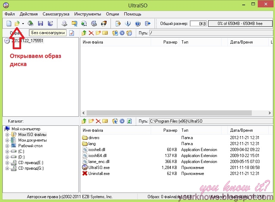Expand the (C:) drive tree node
The height and width of the screenshot is (202, 275).
7,151
